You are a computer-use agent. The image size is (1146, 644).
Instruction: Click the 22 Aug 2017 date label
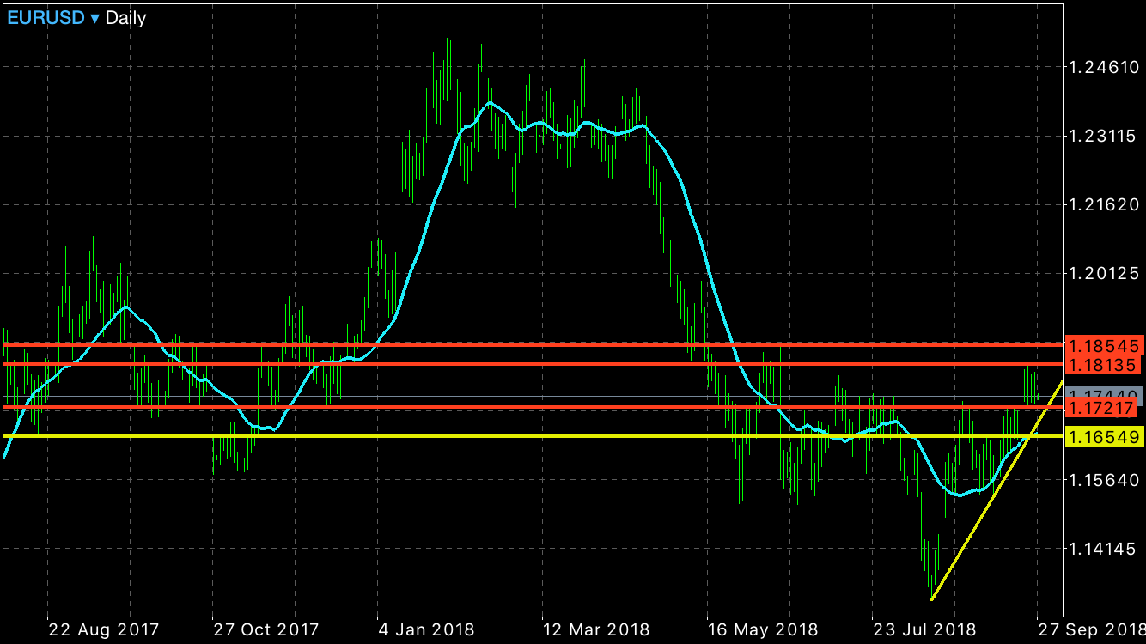[x=103, y=629]
